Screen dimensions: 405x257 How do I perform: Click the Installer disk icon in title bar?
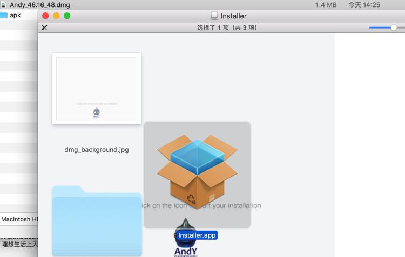click(x=214, y=16)
